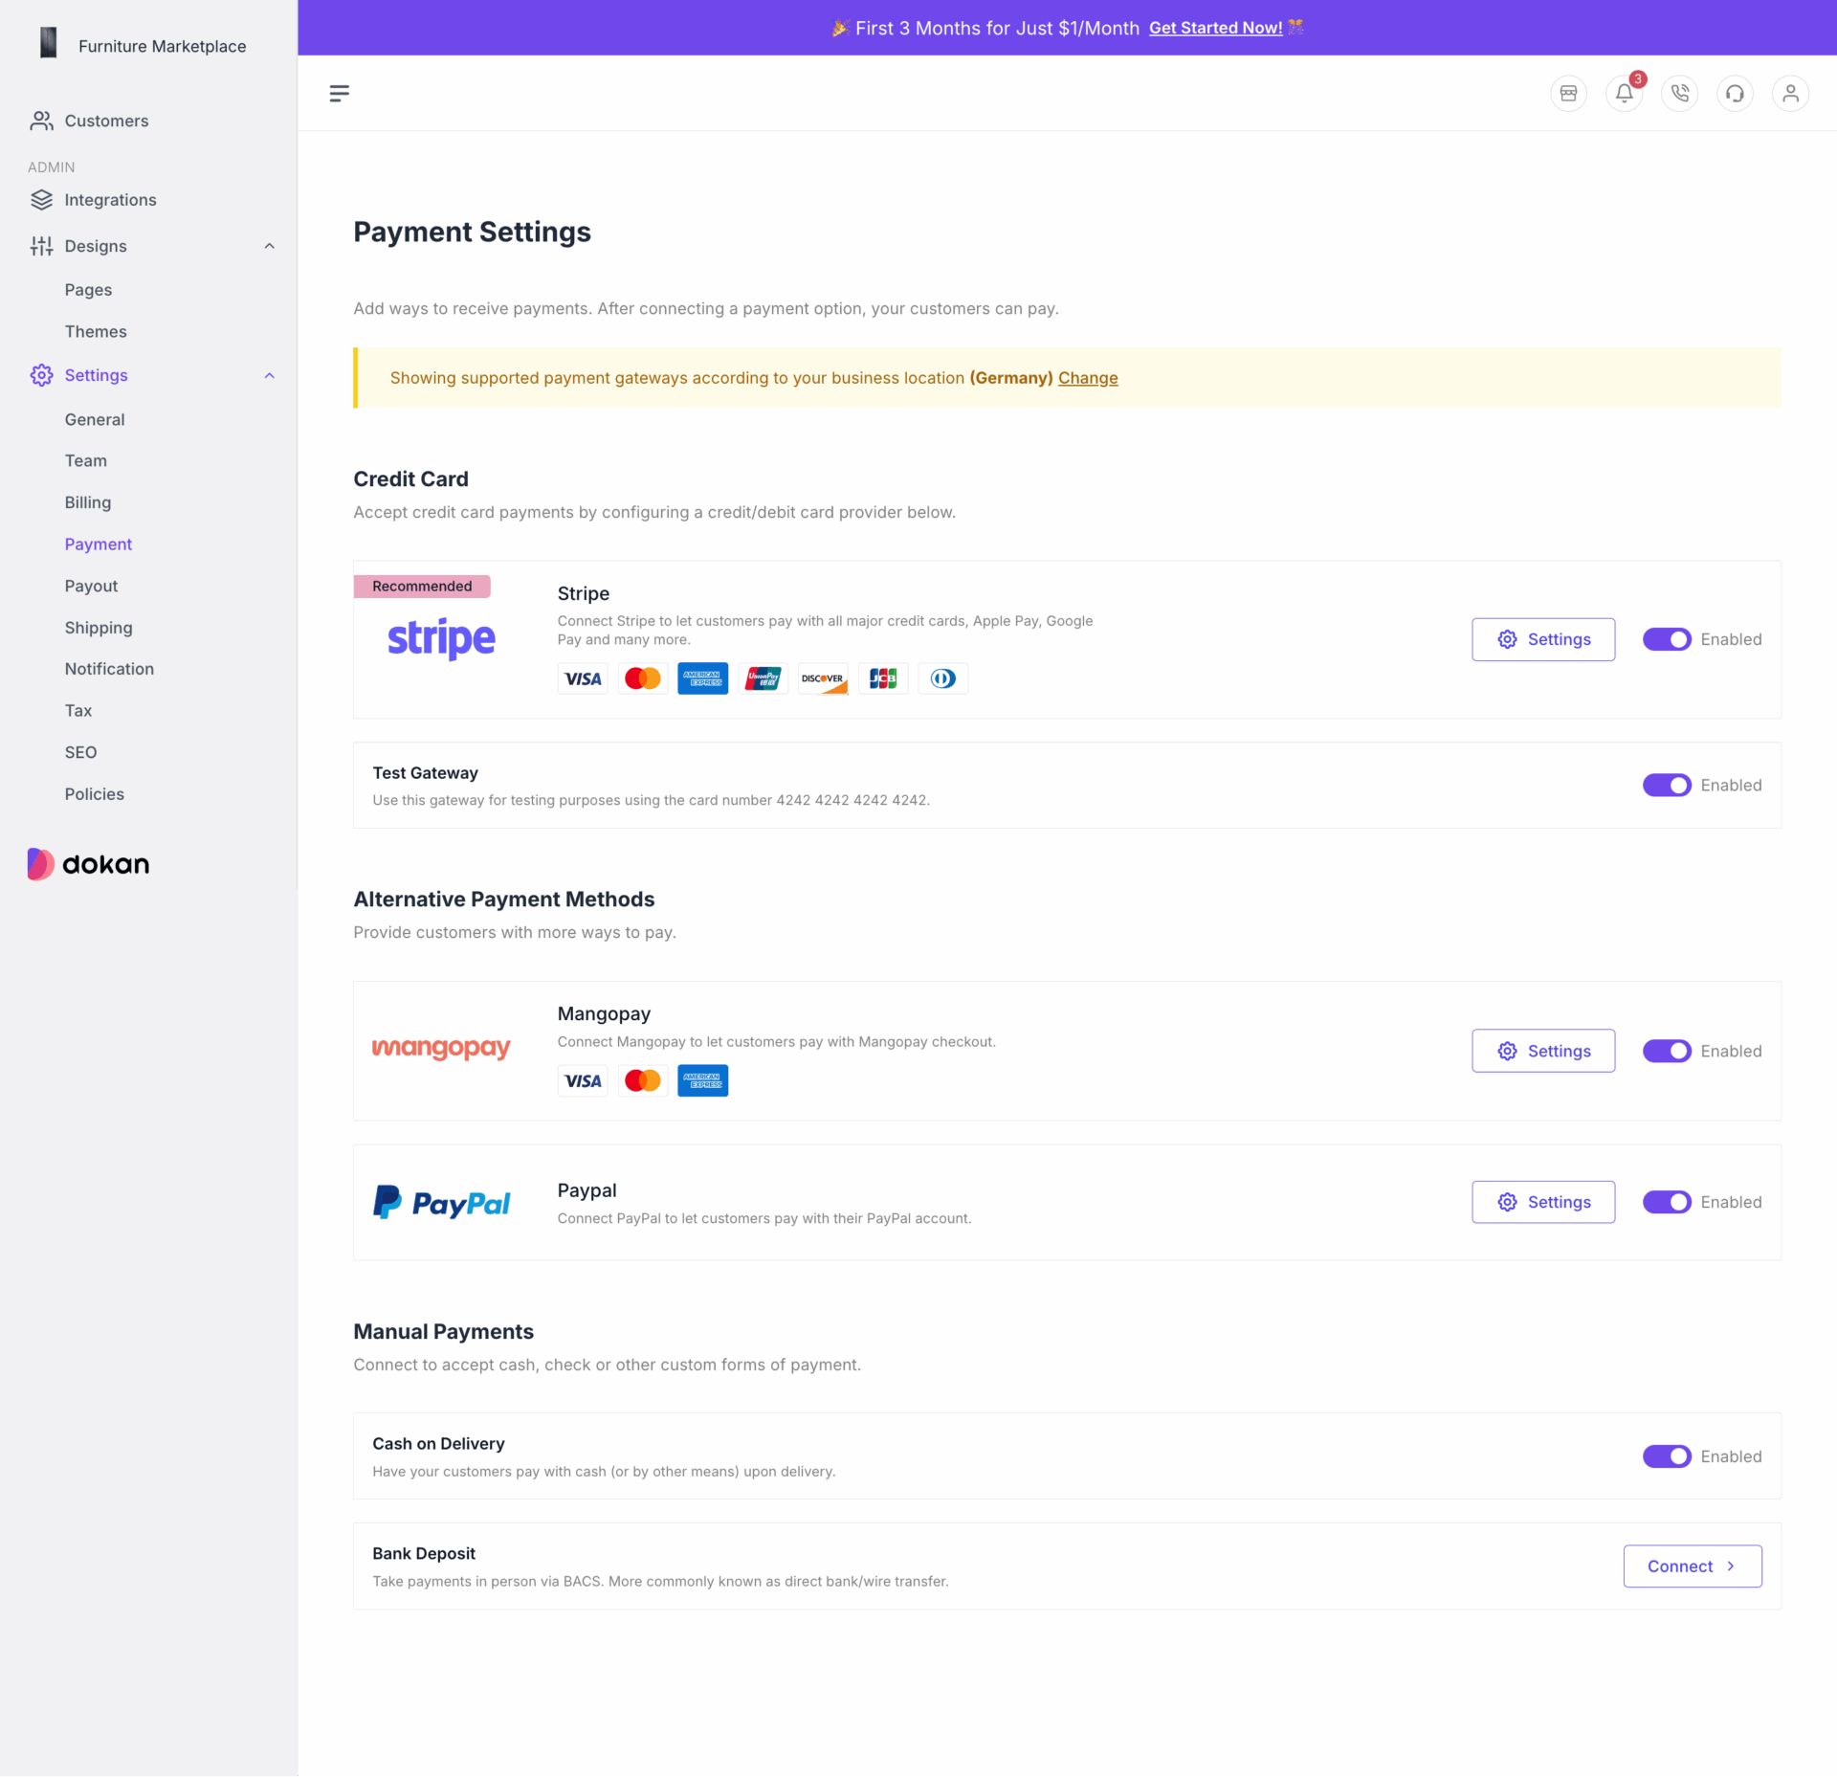Click the notifications bell icon
The height and width of the screenshot is (1777, 1837).
(1624, 94)
